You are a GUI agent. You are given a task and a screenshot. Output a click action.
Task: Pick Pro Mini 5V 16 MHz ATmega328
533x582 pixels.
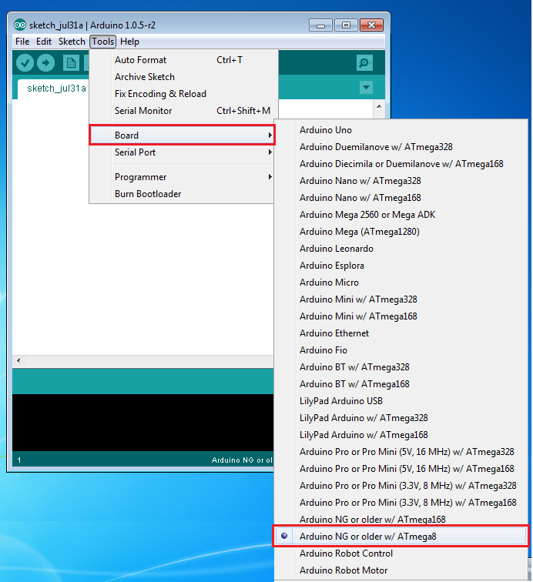(x=401, y=452)
